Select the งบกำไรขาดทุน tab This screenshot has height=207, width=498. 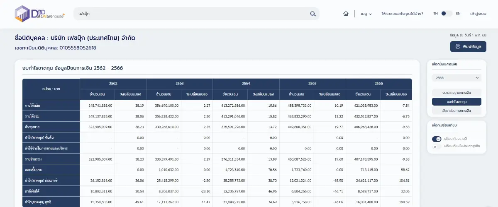(456, 101)
